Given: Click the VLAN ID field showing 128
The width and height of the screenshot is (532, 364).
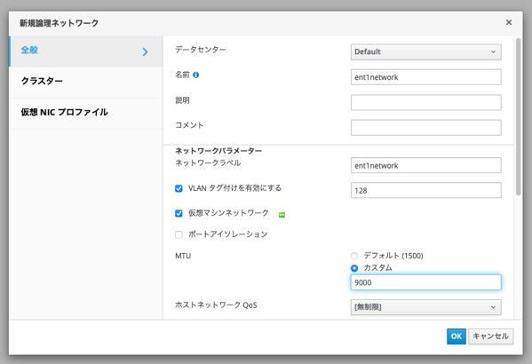Looking at the screenshot, I should [425, 190].
